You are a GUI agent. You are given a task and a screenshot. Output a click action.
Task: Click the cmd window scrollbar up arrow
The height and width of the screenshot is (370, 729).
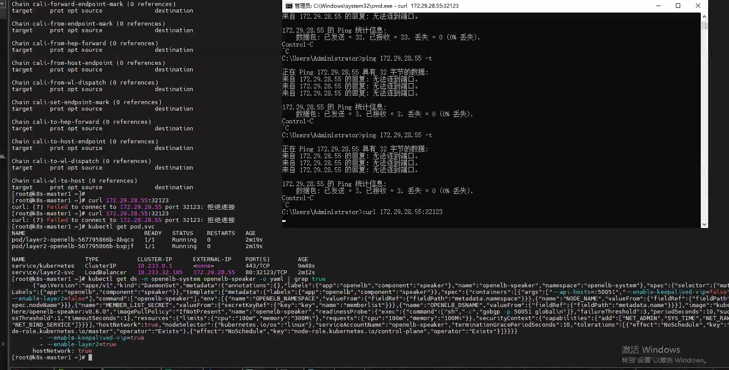click(704, 16)
